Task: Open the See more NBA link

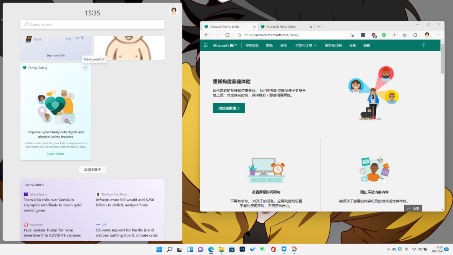Action: click(55, 55)
